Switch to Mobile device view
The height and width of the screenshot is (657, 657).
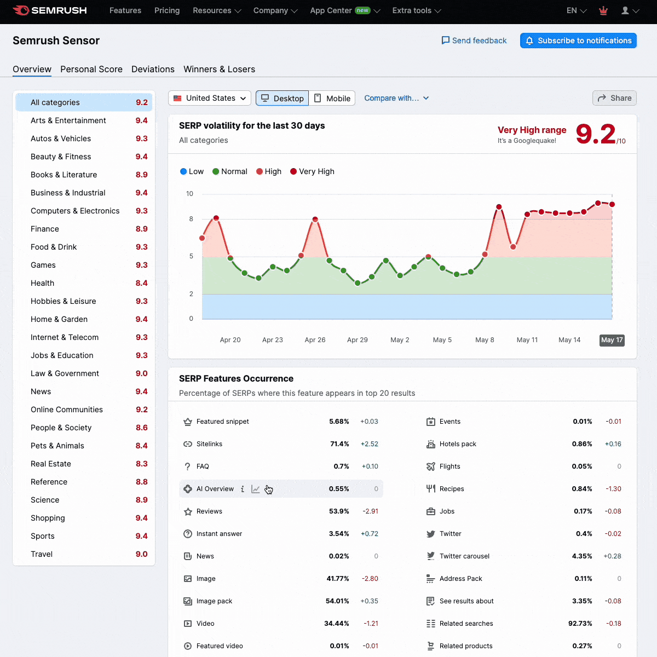point(332,98)
